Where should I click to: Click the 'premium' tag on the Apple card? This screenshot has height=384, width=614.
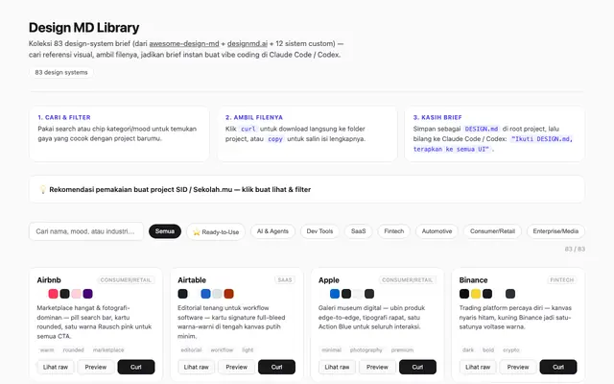point(402,349)
